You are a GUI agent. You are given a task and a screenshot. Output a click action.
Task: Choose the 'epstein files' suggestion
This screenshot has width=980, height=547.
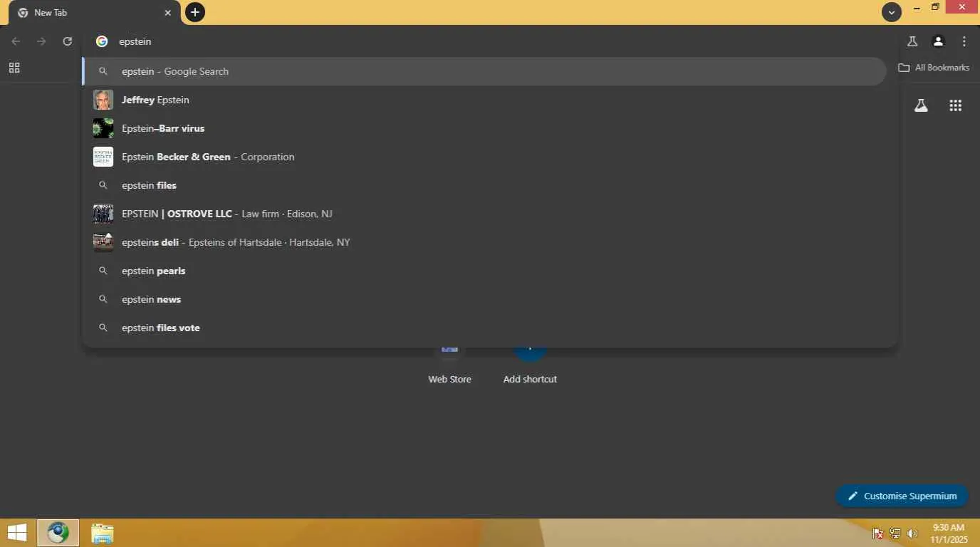(x=484, y=185)
